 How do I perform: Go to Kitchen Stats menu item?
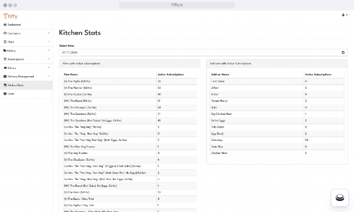point(26,85)
